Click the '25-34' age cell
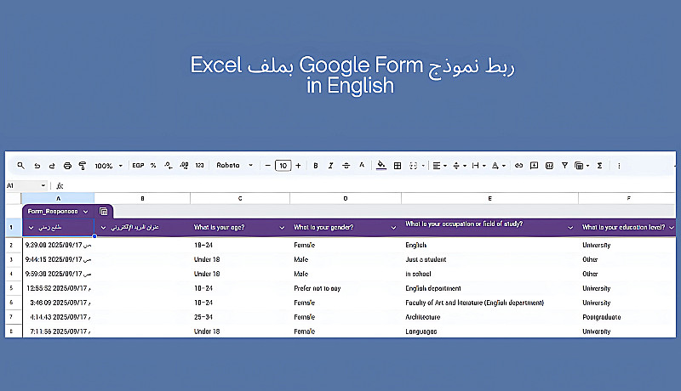Viewport: 681px width, 391px height. coord(240,317)
